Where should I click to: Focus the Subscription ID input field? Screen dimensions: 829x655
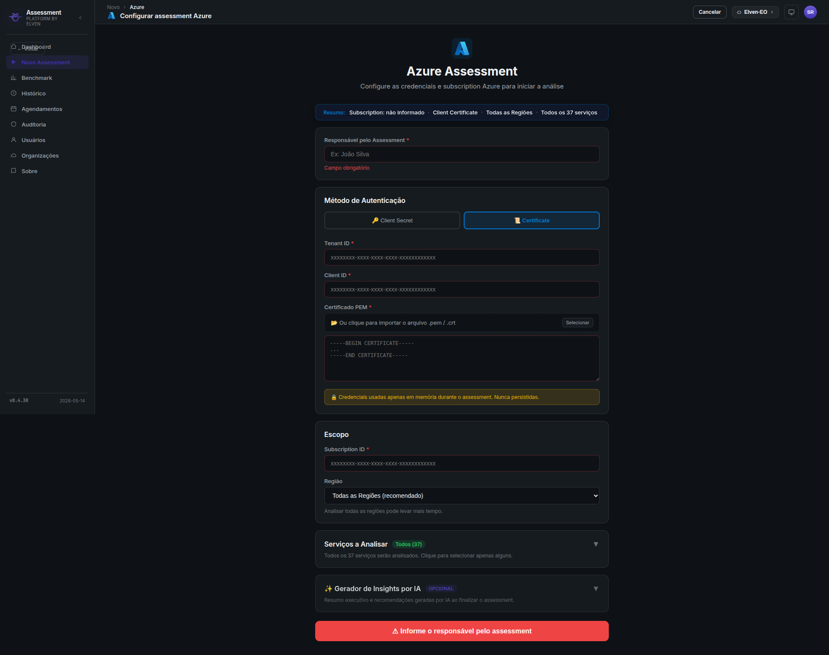tap(462, 463)
